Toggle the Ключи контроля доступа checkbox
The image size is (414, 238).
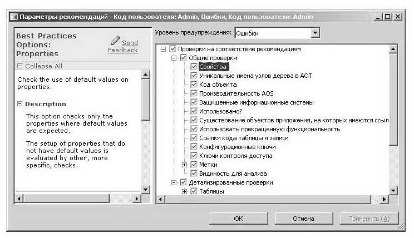pos(194,156)
